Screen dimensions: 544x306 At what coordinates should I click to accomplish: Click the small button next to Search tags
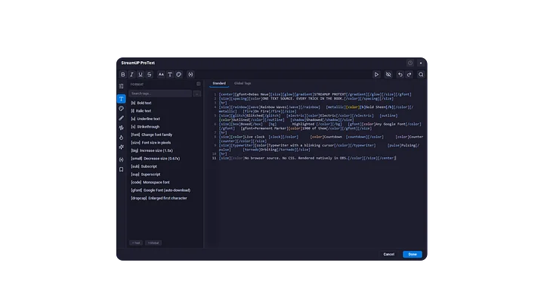point(196,94)
